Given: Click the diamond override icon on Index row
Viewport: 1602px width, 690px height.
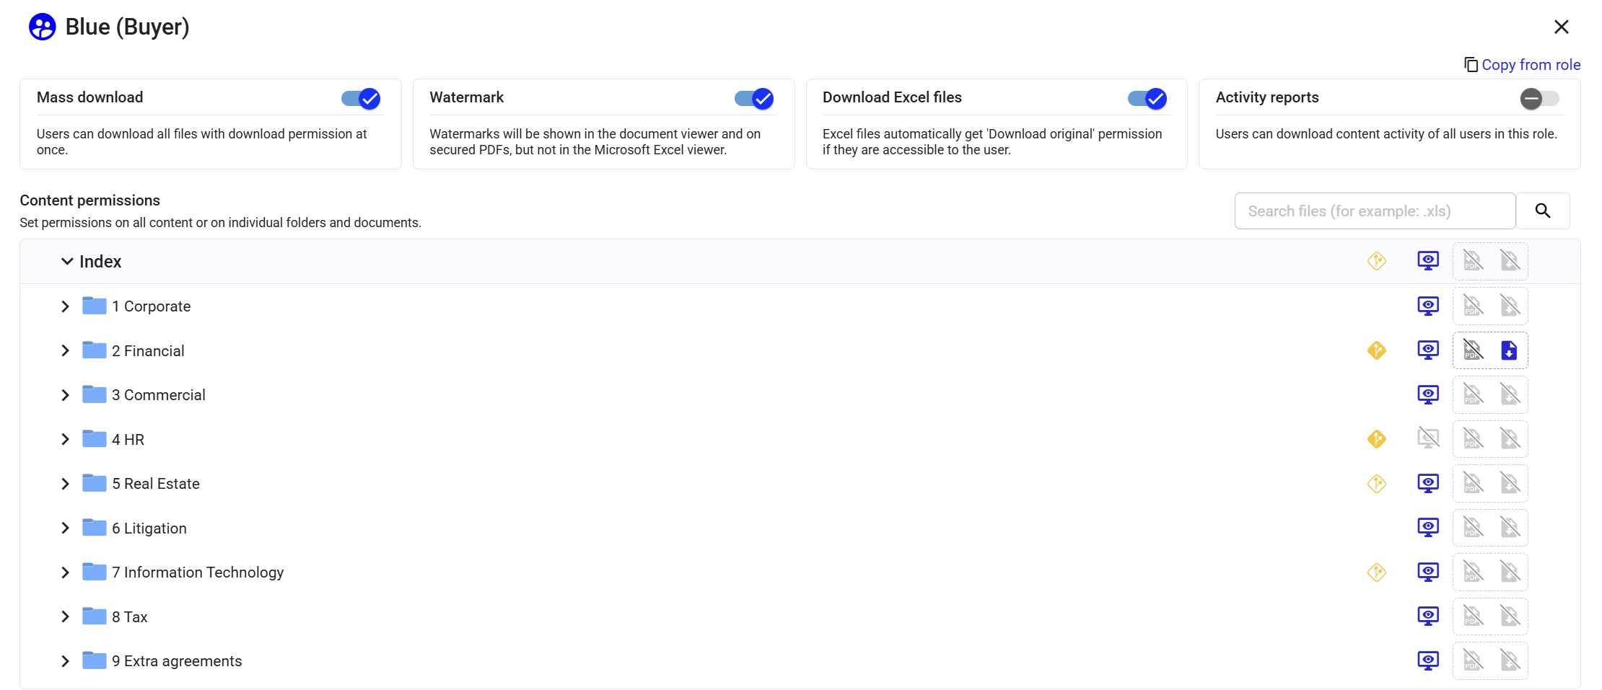Looking at the screenshot, I should pos(1376,261).
